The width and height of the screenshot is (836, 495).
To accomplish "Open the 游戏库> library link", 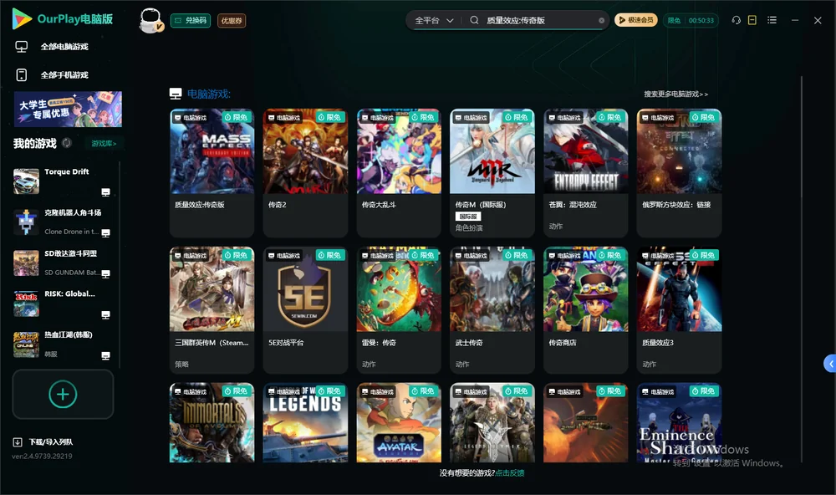I will coord(104,144).
